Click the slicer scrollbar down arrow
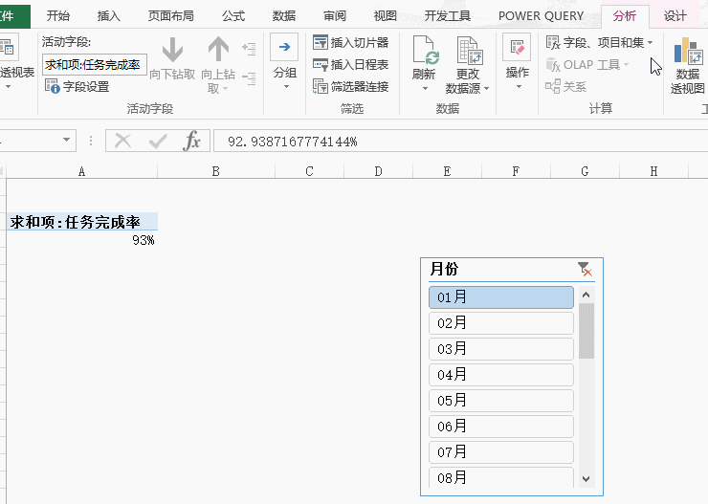Screen dimensions: 708x504 tap(586, 479)
